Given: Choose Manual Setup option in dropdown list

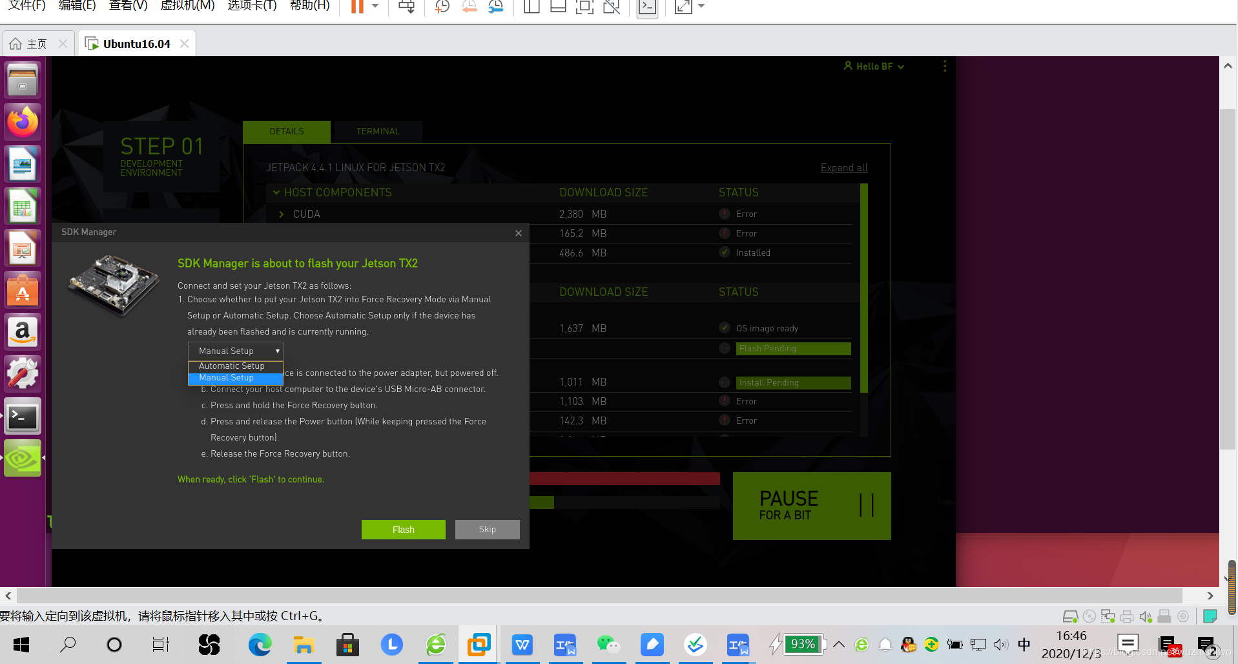Looking at the screenshot, I should point(236,378).
